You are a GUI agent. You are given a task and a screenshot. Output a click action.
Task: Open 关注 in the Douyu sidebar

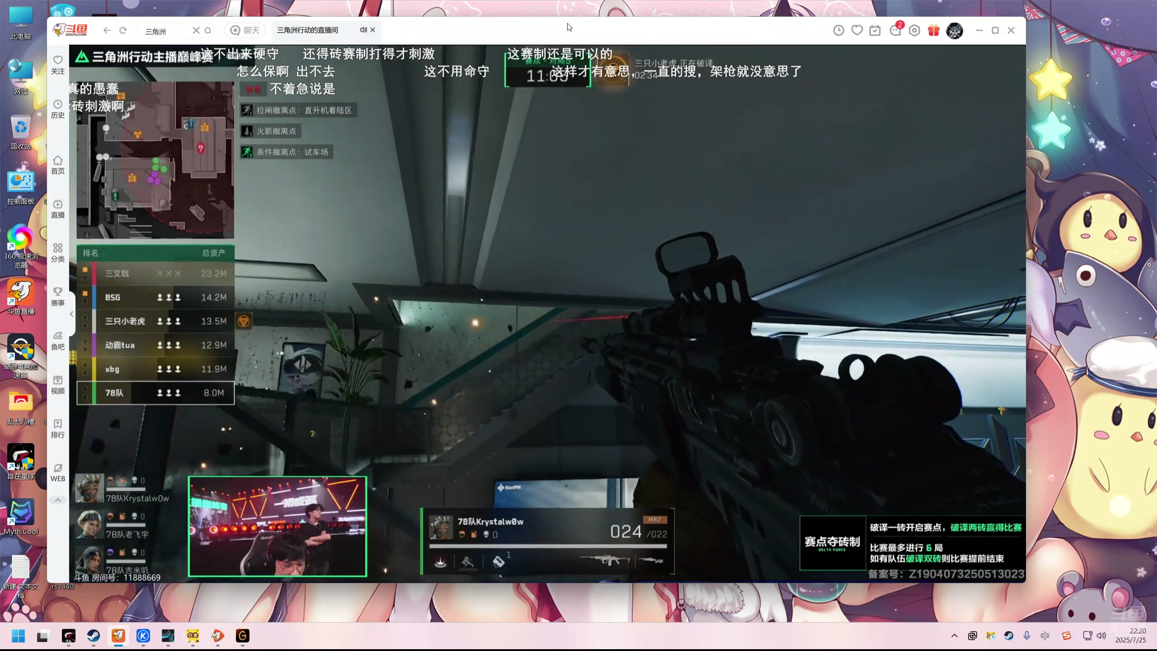58,65
